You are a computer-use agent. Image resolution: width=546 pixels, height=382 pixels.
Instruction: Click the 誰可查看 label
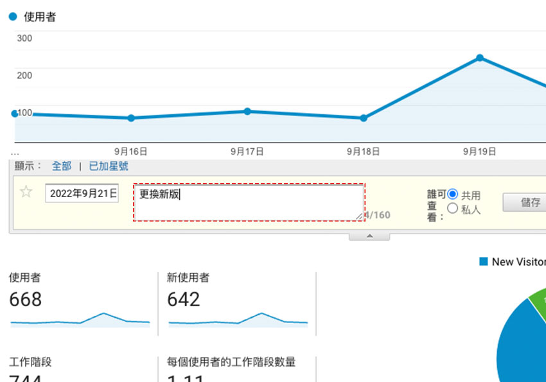(x=436, y=205)
